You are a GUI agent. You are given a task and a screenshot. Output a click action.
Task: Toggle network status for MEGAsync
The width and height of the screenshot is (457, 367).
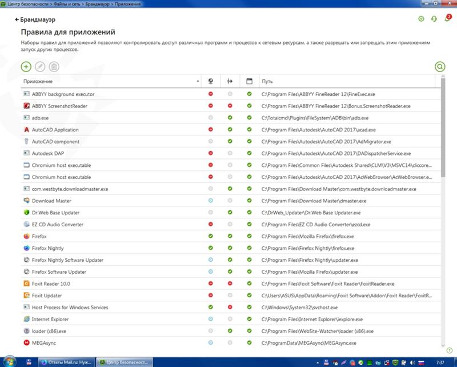(x=211, y=343)
